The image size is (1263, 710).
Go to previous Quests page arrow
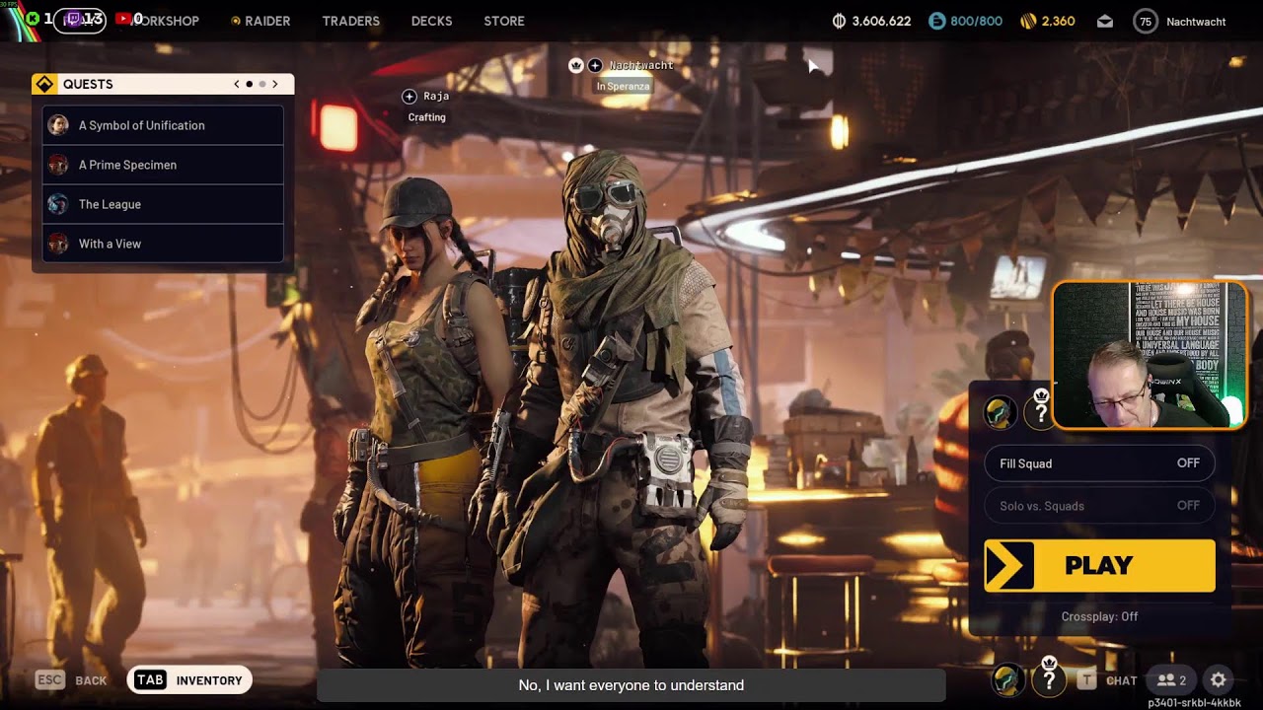[x=237, y=84]
